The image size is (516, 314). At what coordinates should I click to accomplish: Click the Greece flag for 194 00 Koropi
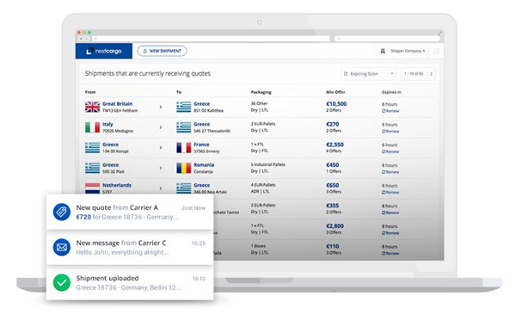[x=93, y=148]
